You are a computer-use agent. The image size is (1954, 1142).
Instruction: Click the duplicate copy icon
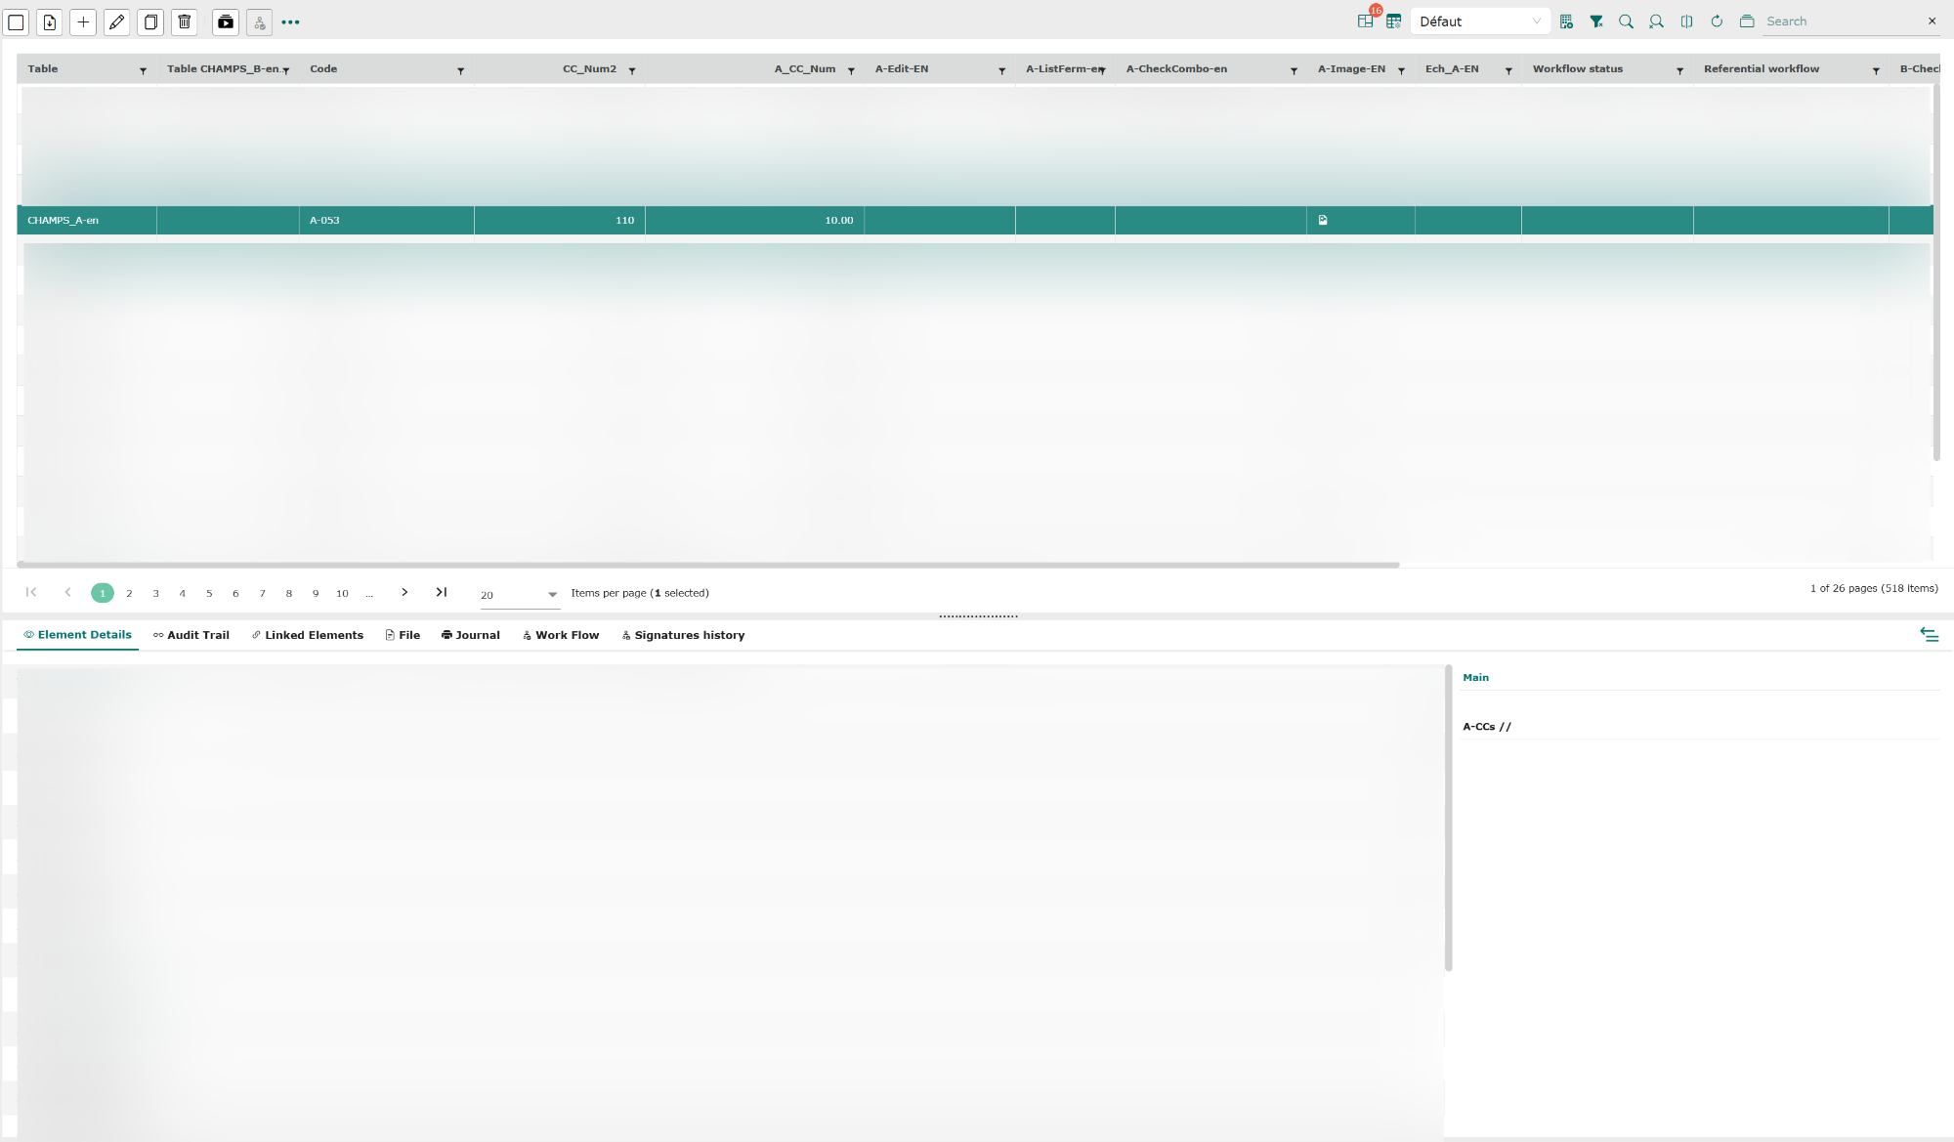[150, 21]
